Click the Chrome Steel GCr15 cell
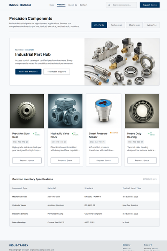Viewport: 167px width, 251px height. pyautogui.click(x=56, y=222)
